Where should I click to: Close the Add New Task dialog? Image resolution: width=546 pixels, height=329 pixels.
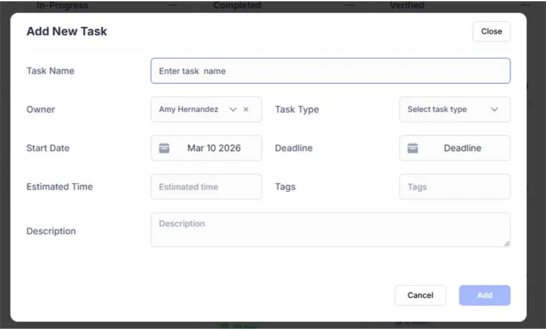tap(491, 31)
